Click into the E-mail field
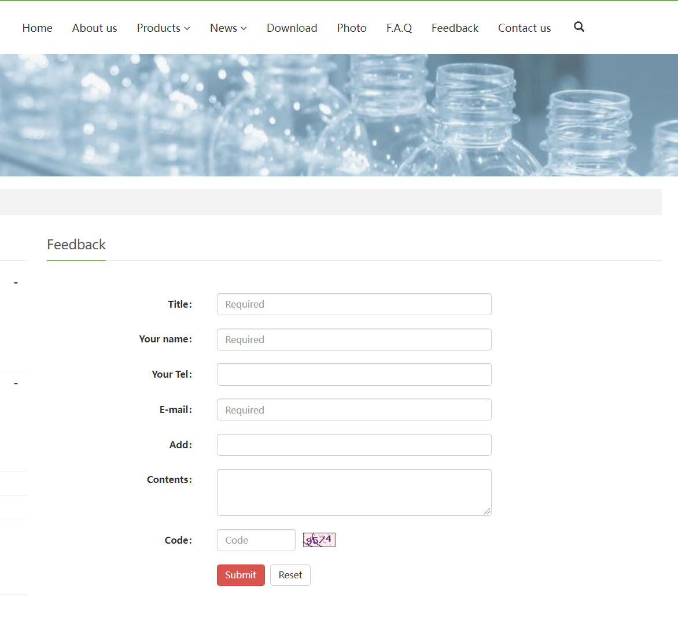Viewport: 678px width, 620px height. tap(354, 409)
